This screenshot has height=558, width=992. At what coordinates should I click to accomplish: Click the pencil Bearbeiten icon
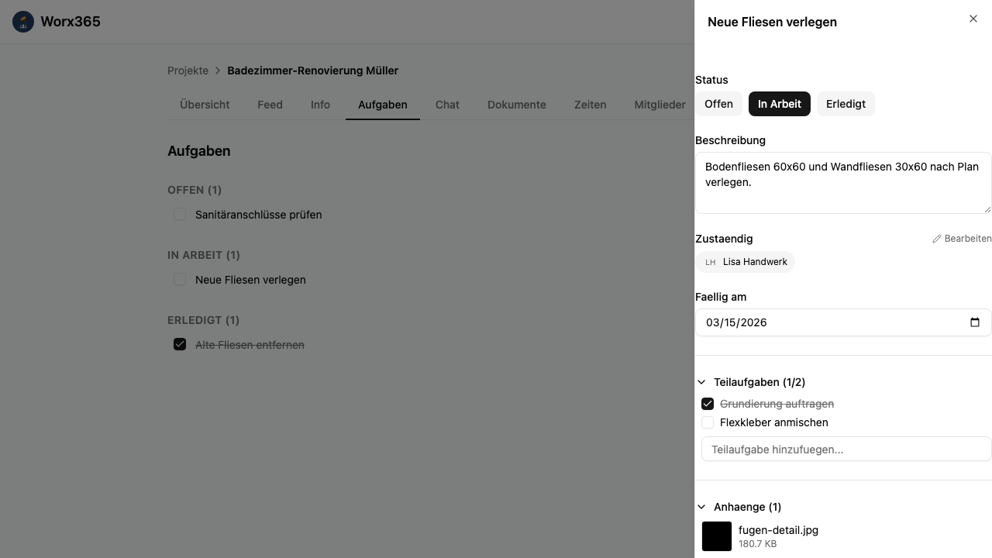pyautogui.click(x=937, y=239)
